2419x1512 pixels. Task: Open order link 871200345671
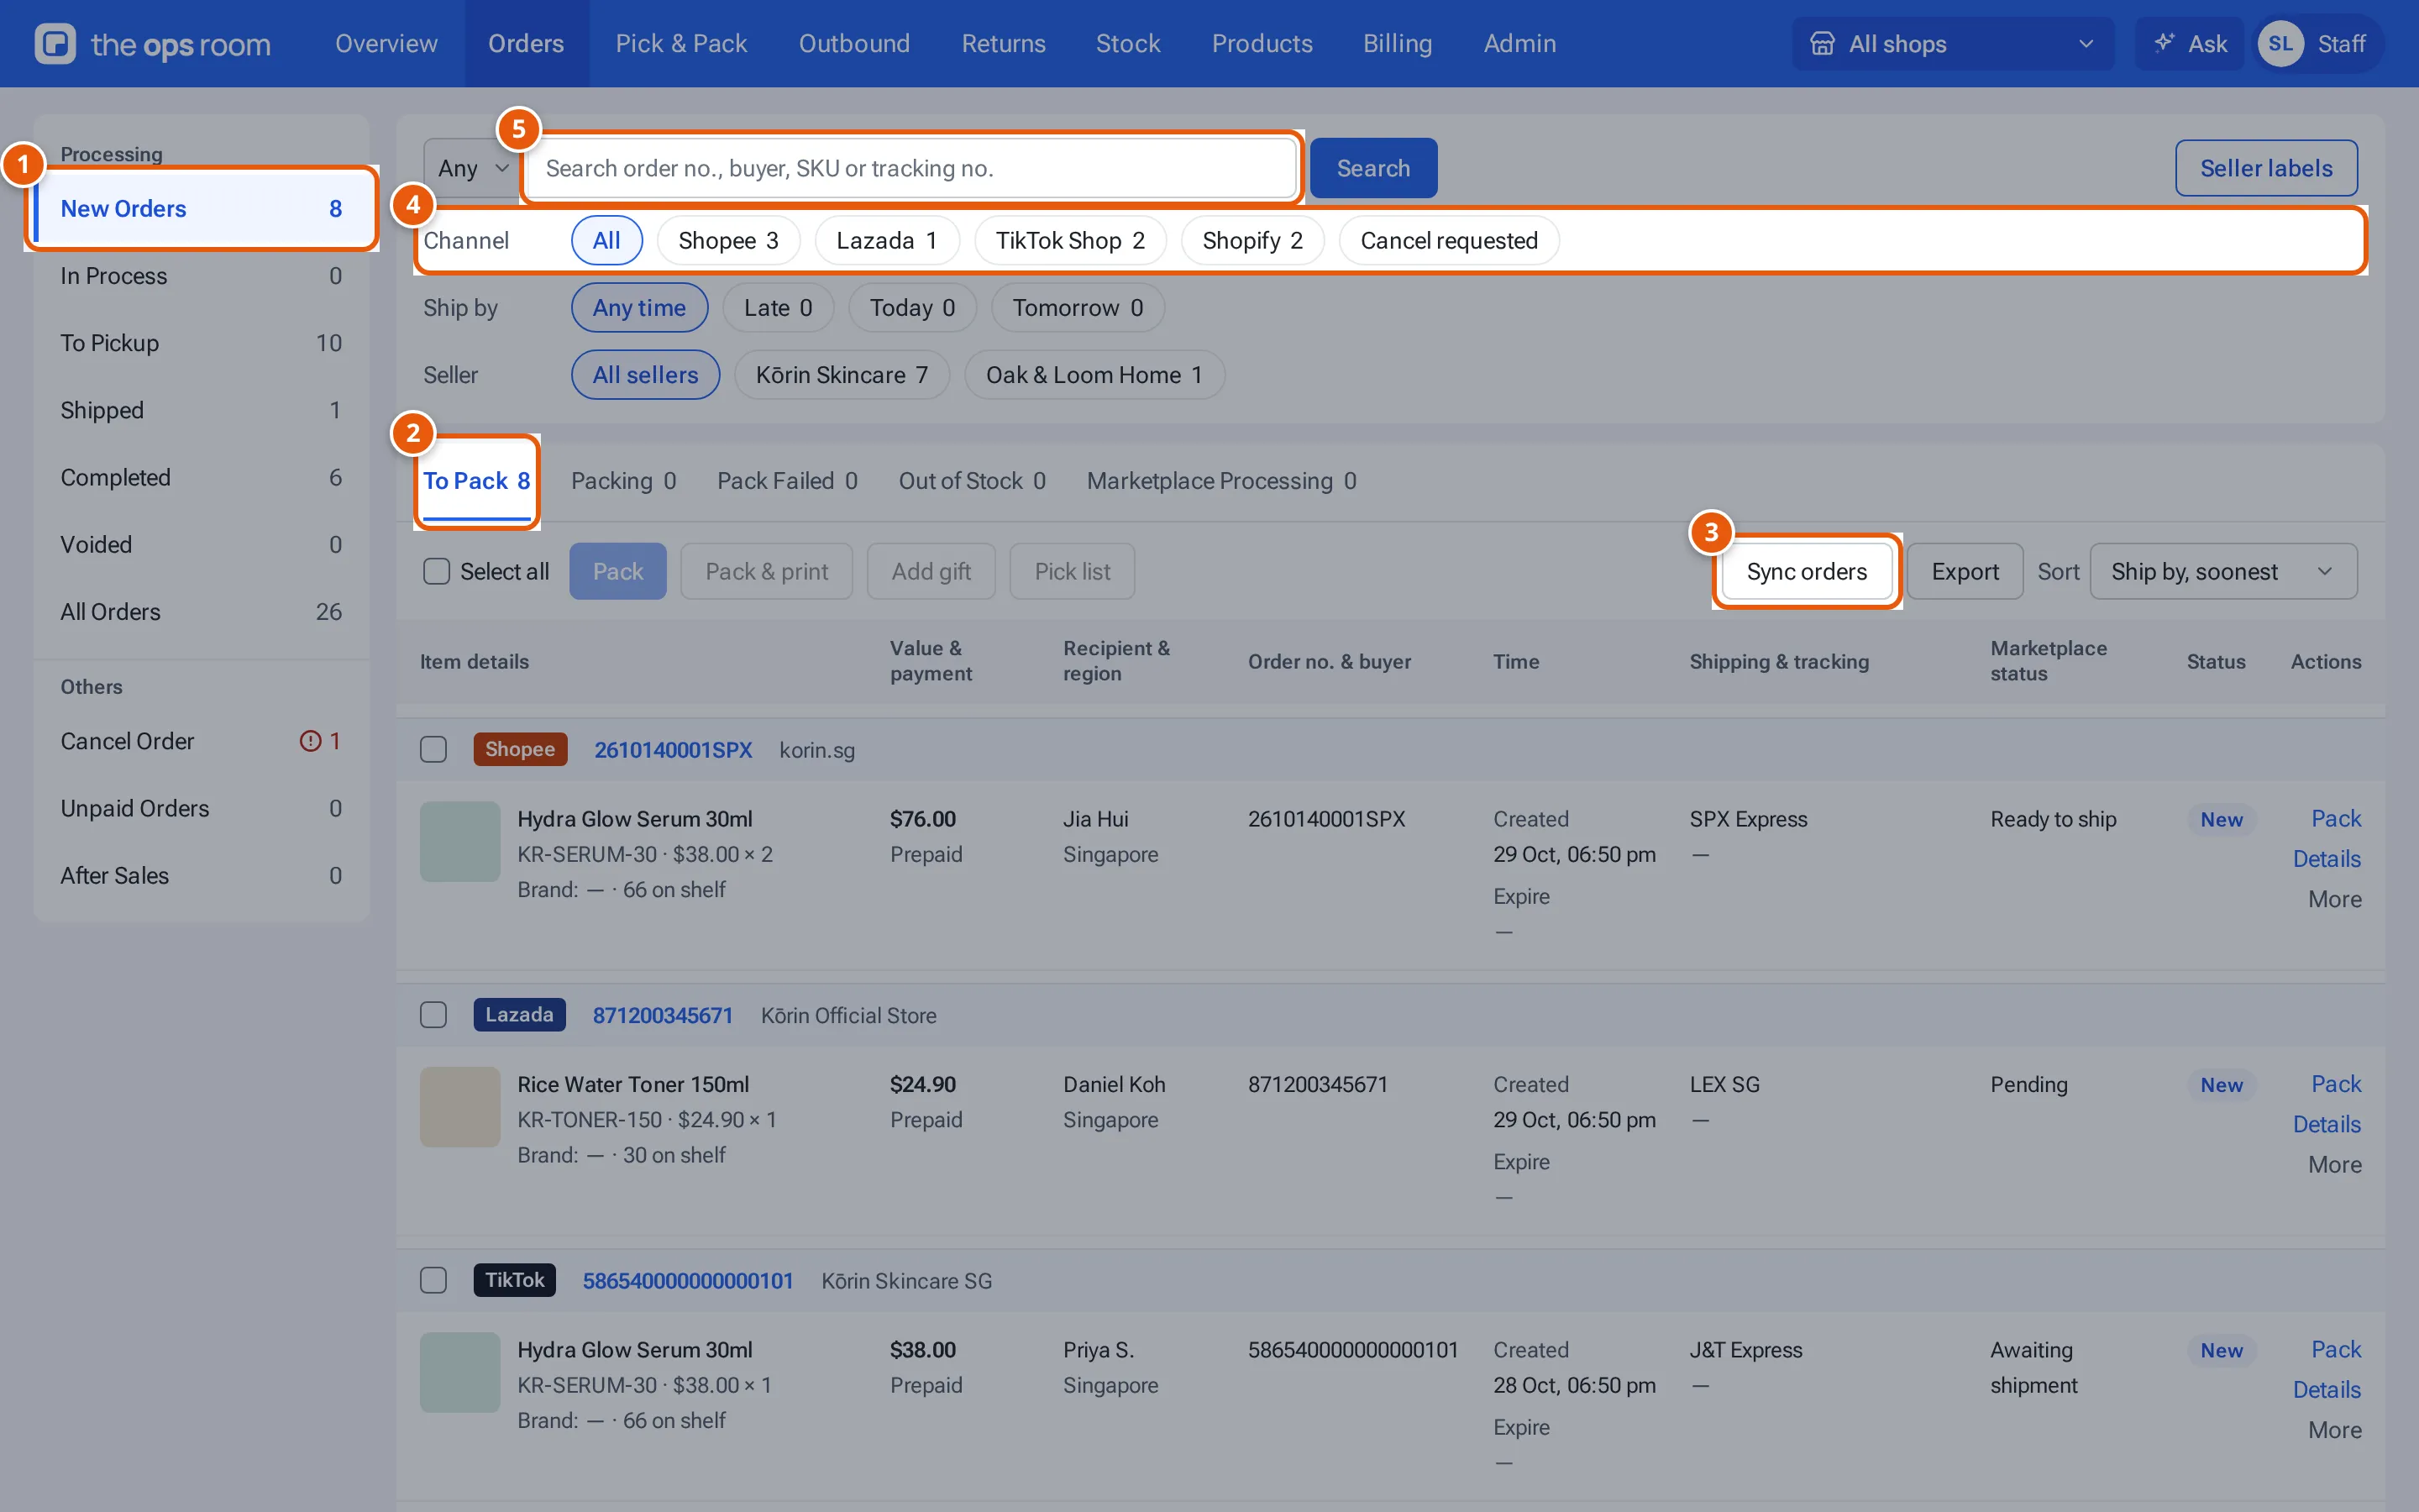point(663,1015)
